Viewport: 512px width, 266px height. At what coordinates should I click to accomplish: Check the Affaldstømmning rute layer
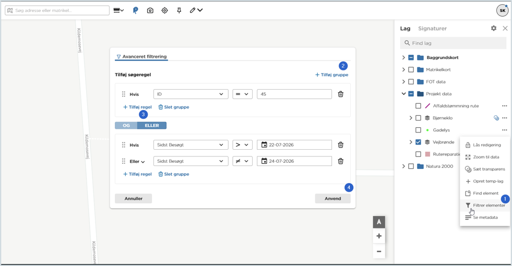pyautogui.click(x=418, y=106)
